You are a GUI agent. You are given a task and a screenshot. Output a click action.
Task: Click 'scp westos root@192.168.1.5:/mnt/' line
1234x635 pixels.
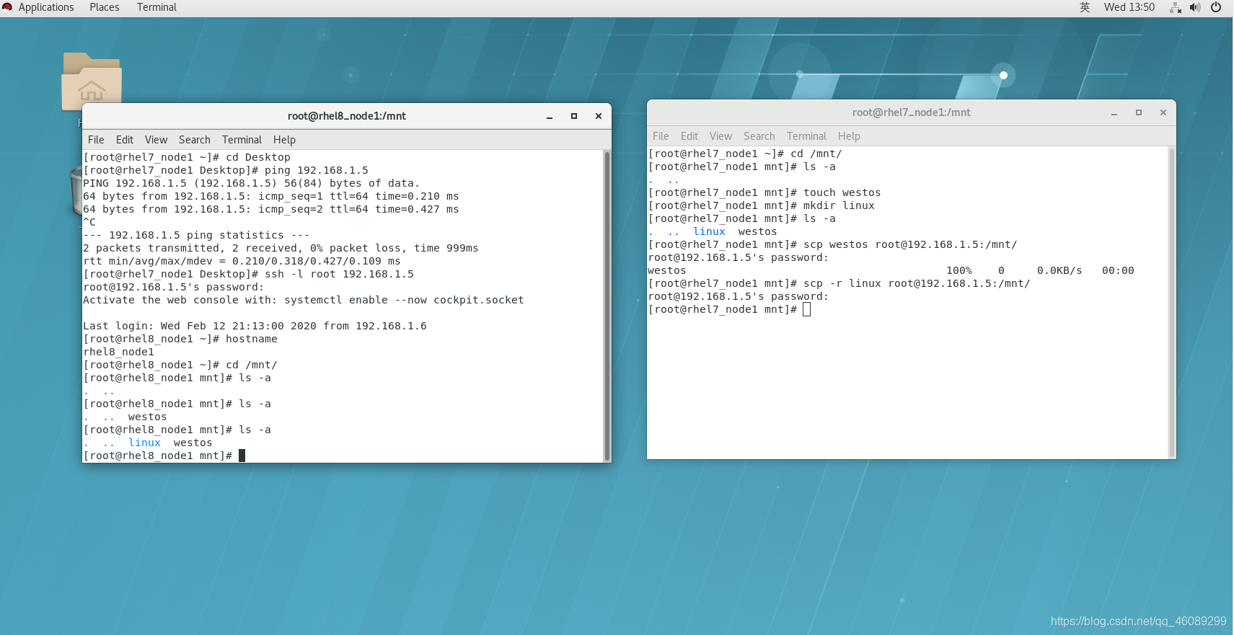832,244
